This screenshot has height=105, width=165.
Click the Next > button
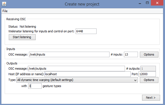(x=151, y=98)
